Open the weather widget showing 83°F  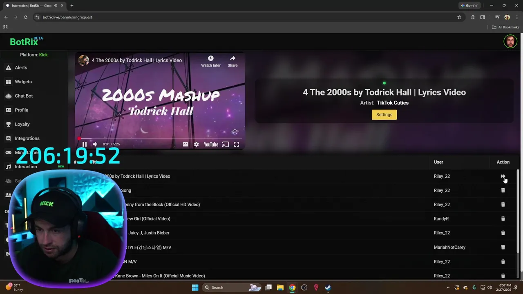tap(15, 287)
